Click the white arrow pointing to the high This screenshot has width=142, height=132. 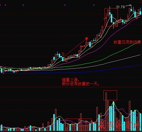tap(128, 6)
